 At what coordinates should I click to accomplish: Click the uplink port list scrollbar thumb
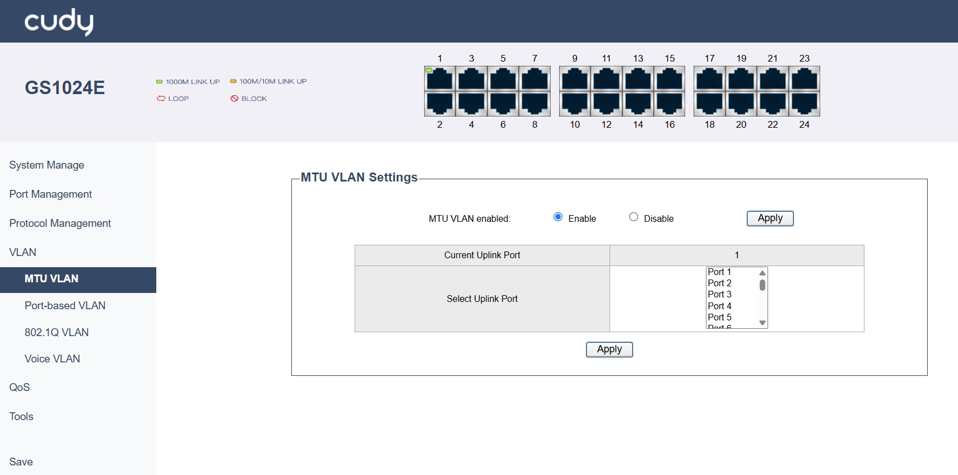tap(762, 285)
